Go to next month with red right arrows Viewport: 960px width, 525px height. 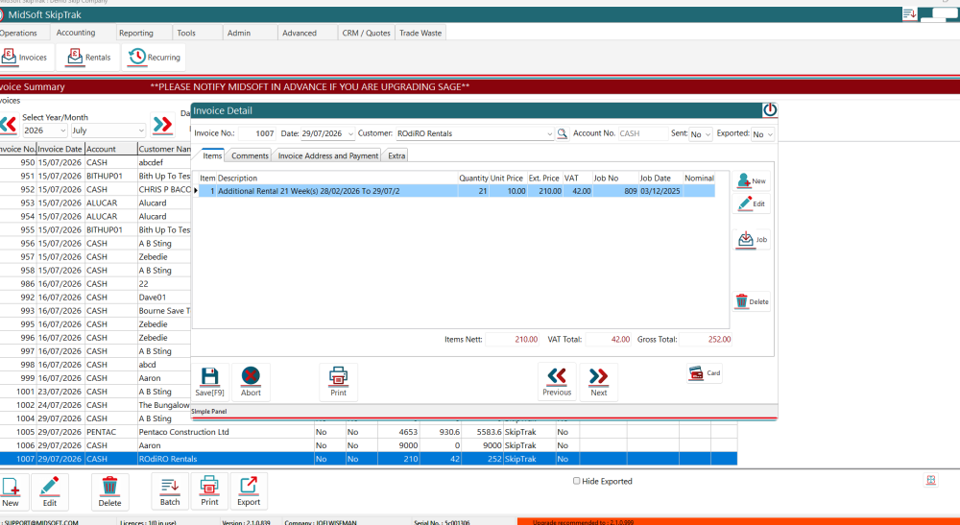tap(162, 124)
